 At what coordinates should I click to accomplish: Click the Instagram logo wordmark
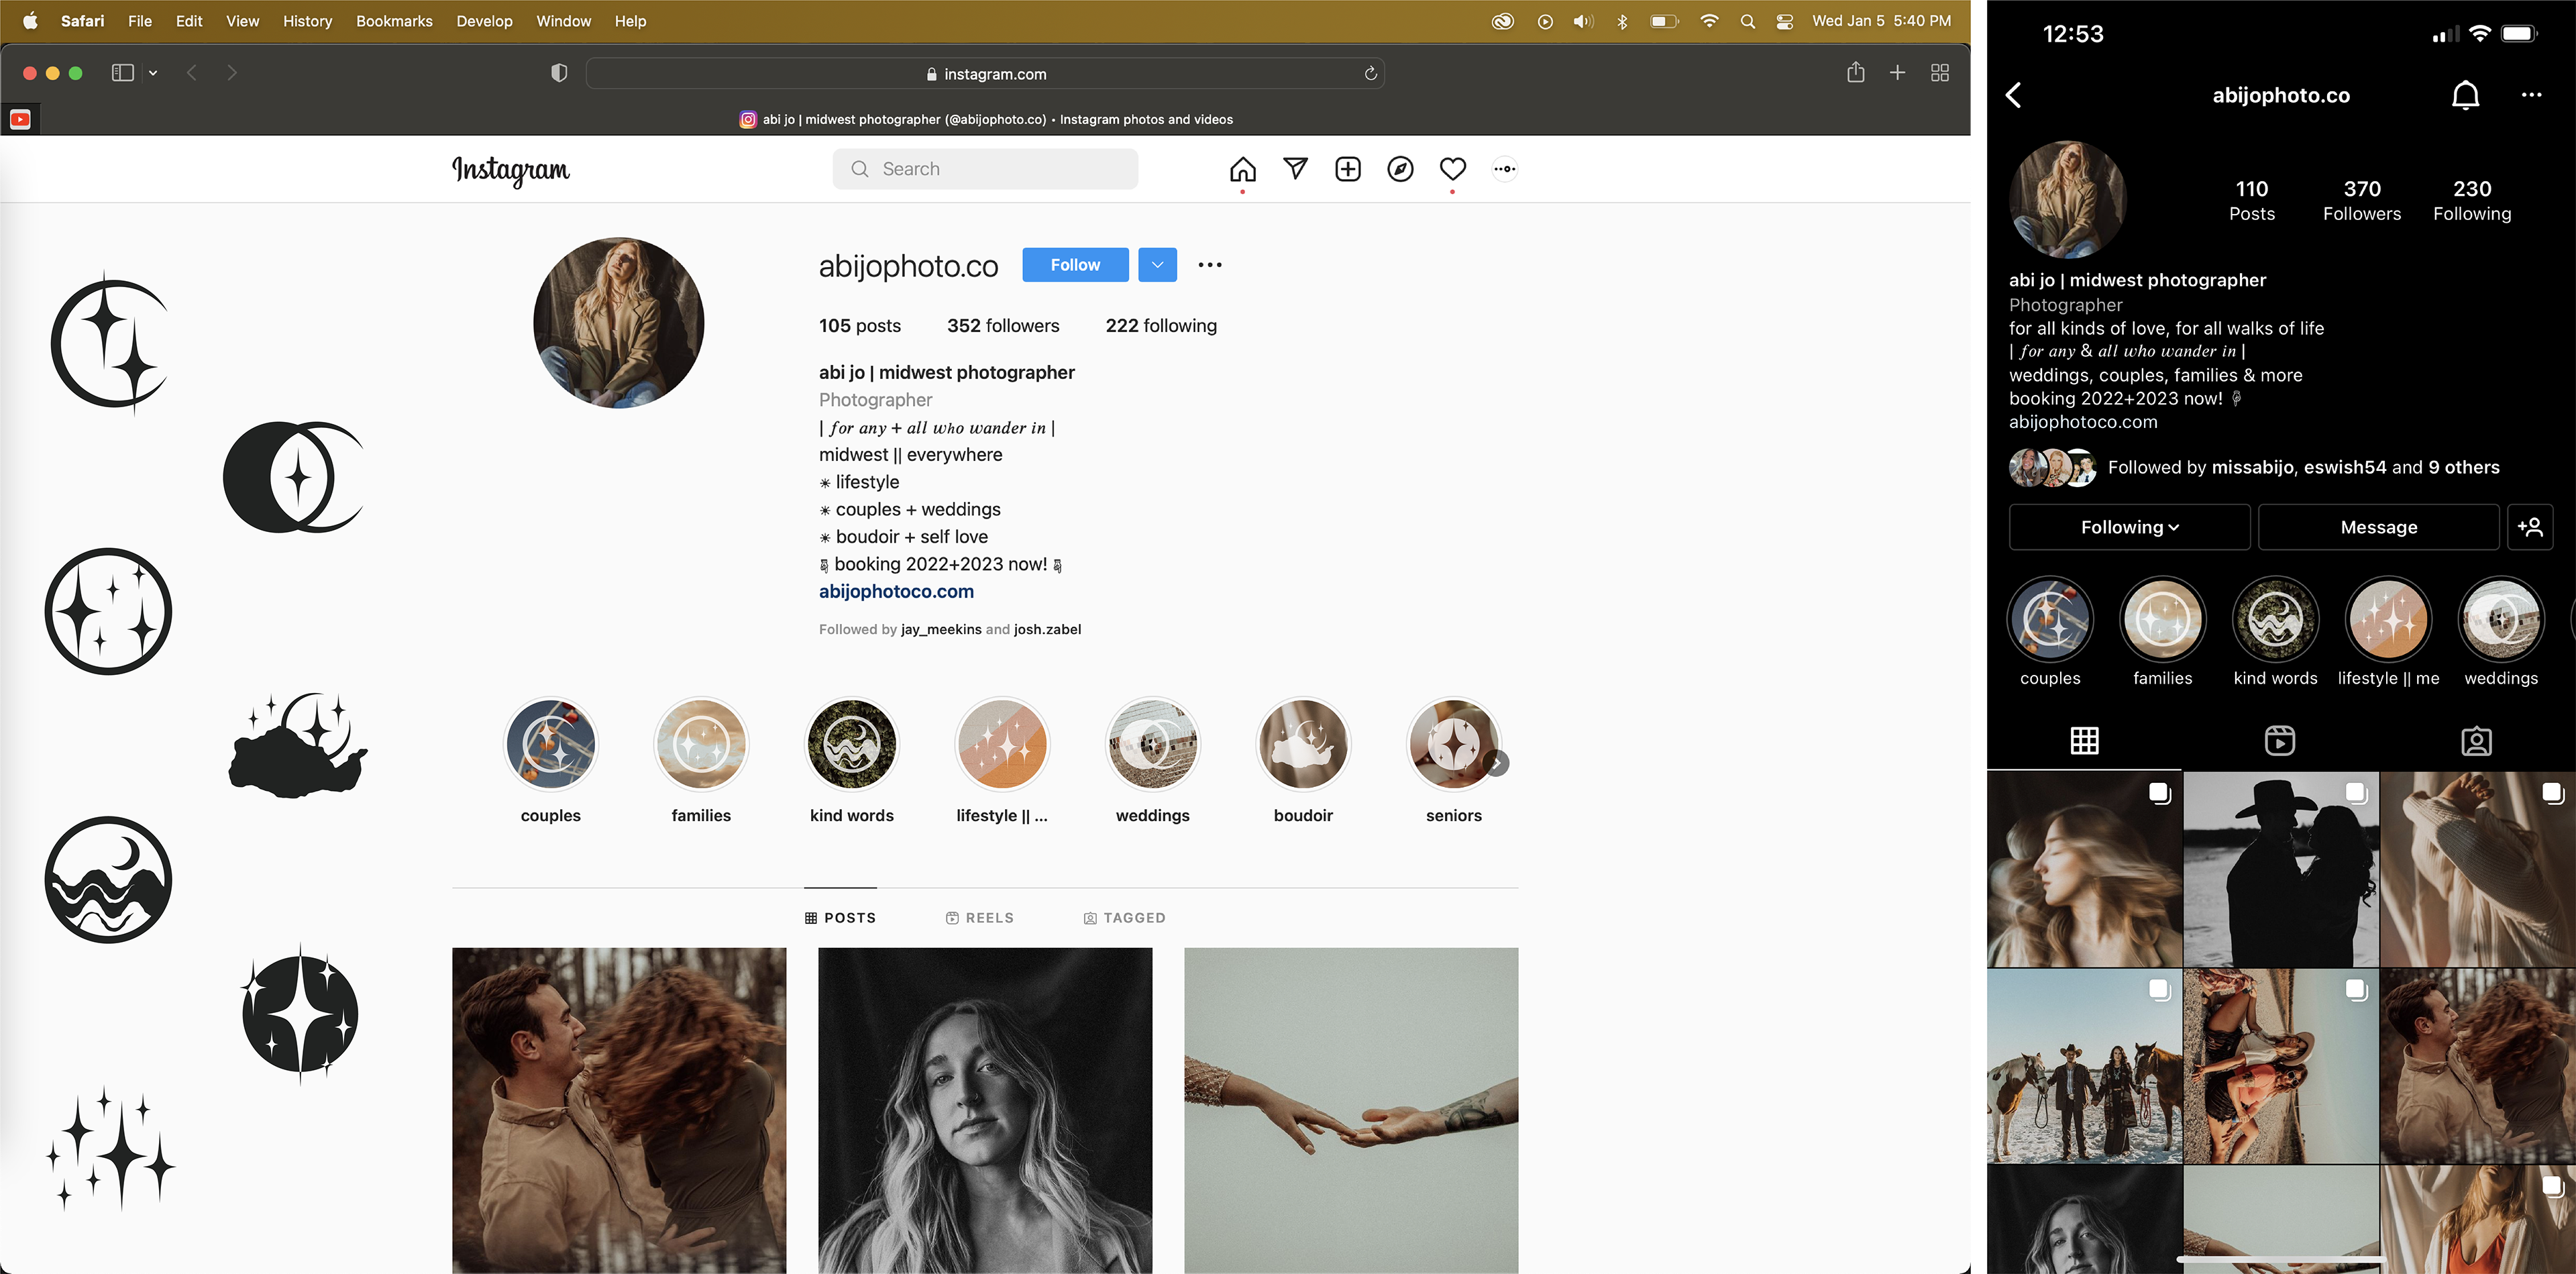511,171
